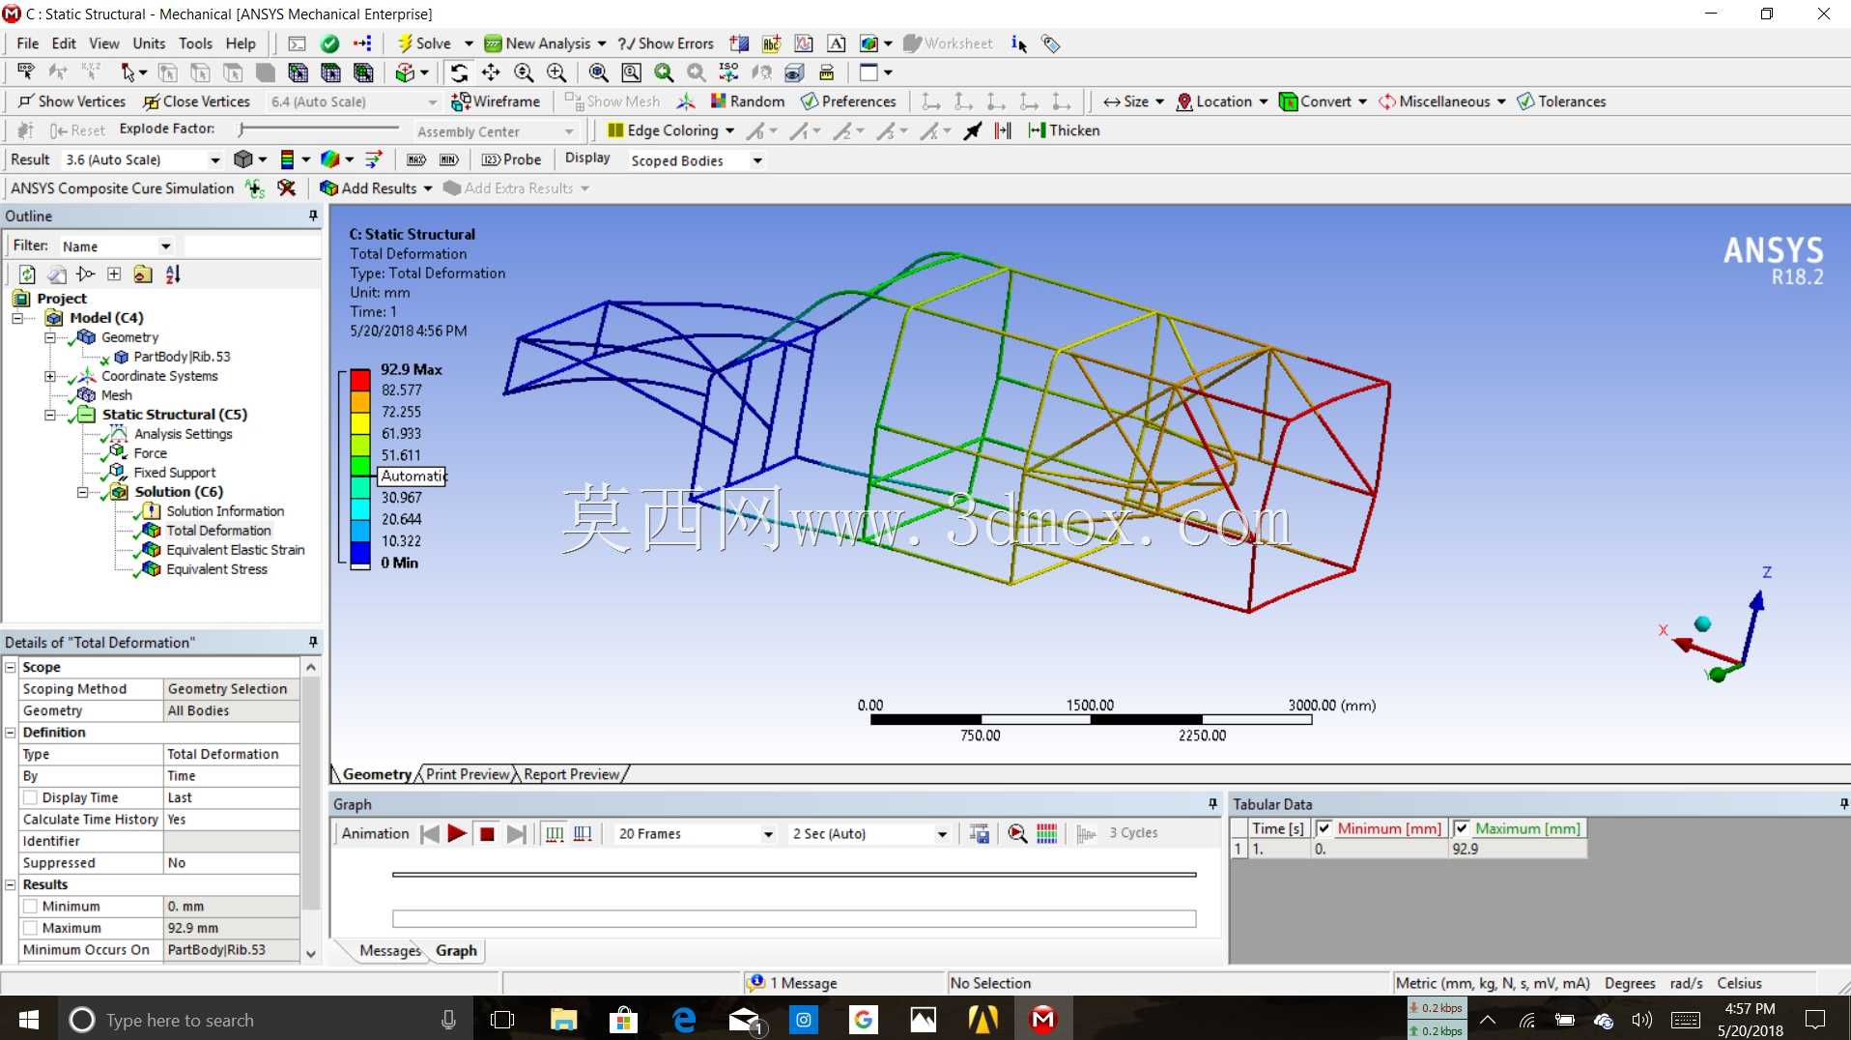The width and height of the screenshot is (1851, 1040).
Task: Click the red X tool beside Composite Cure
Action: 287,188
